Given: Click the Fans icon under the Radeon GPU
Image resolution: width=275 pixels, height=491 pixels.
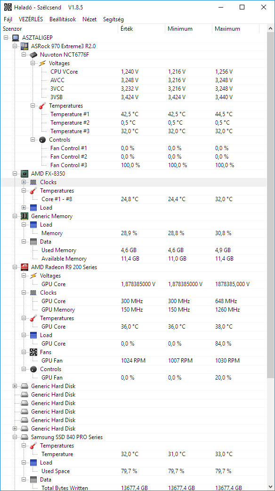Looking at the screenshot, I should [x=33, y=352].
